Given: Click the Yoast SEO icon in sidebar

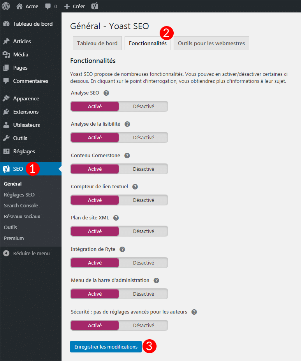Looking at the screenshot, I should click(6, 169).
